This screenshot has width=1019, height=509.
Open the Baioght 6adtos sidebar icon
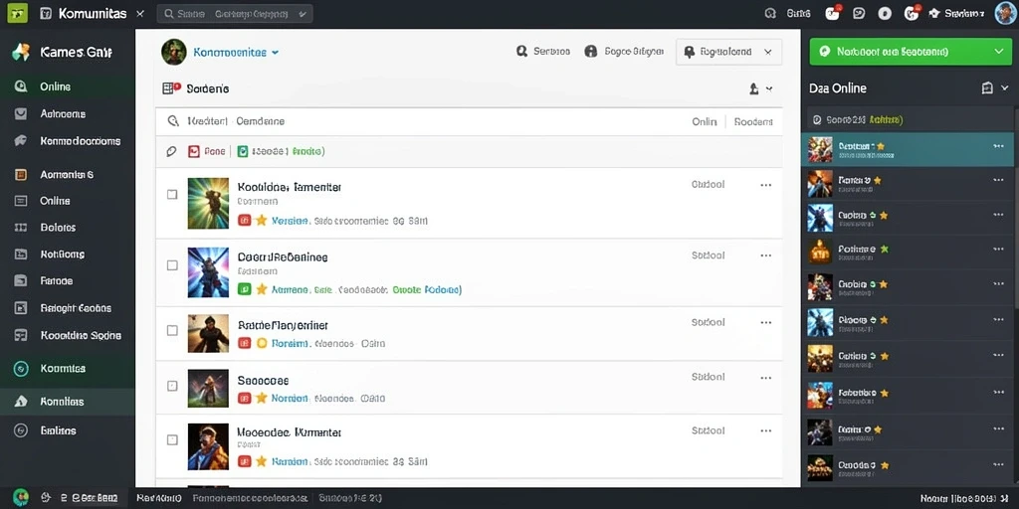(x=21, y=308)
